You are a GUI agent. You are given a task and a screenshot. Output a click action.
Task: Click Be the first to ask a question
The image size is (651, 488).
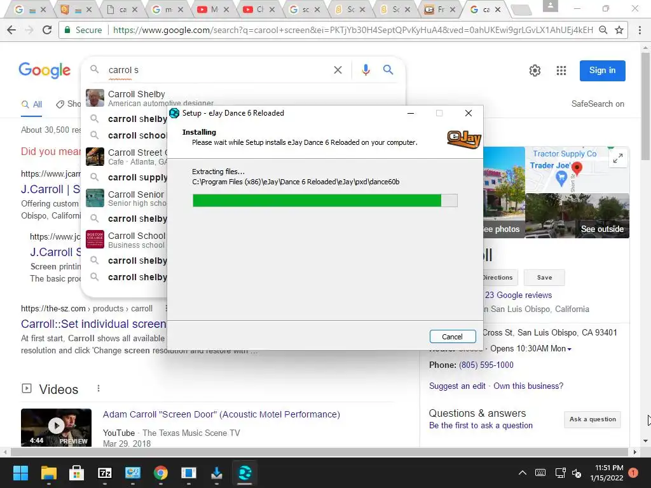pos(481,425)
